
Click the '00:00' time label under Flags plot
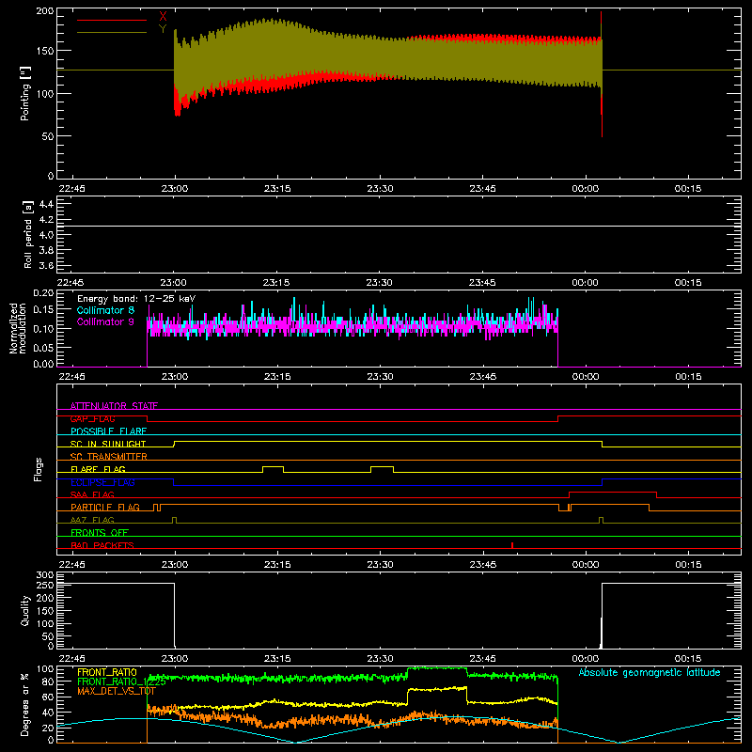586,565
